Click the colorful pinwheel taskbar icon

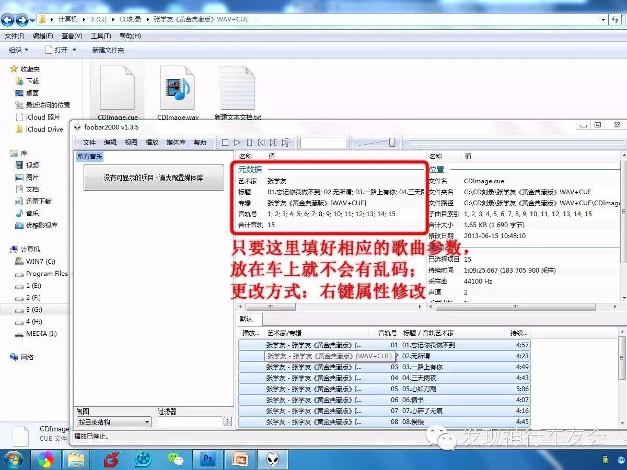pyautogui.click(x=46, y=460)
